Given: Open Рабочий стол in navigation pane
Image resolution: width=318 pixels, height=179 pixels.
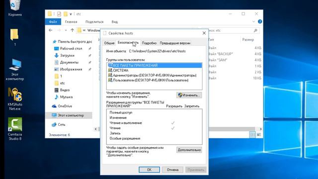Looking at the screenshot, I should (x=69, y=49).
